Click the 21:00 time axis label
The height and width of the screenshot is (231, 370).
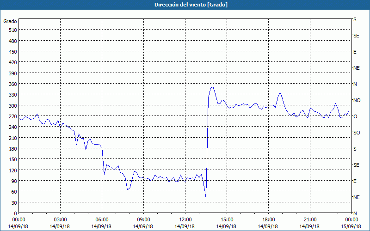[x=310, y=220]
